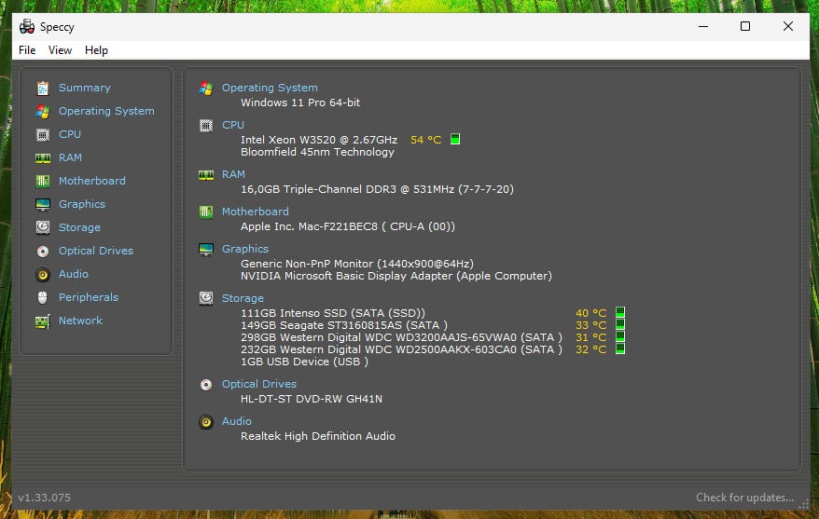
Task: Select Storage in the sidebar
Action: point(79,227)
